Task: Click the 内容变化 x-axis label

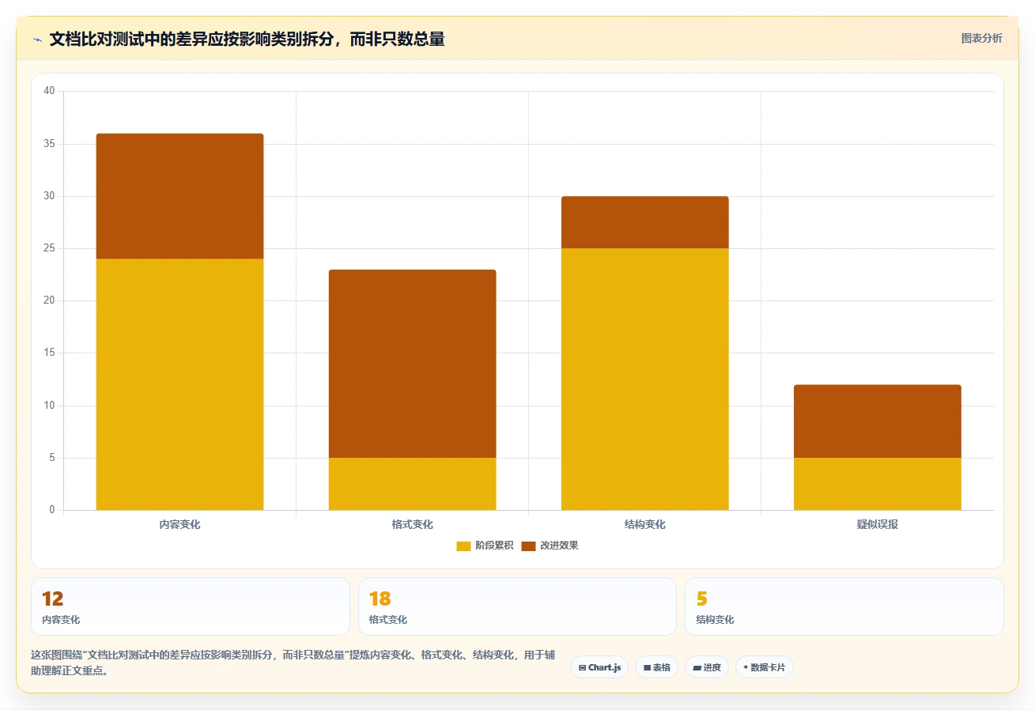Action: (x=179, y=524)
